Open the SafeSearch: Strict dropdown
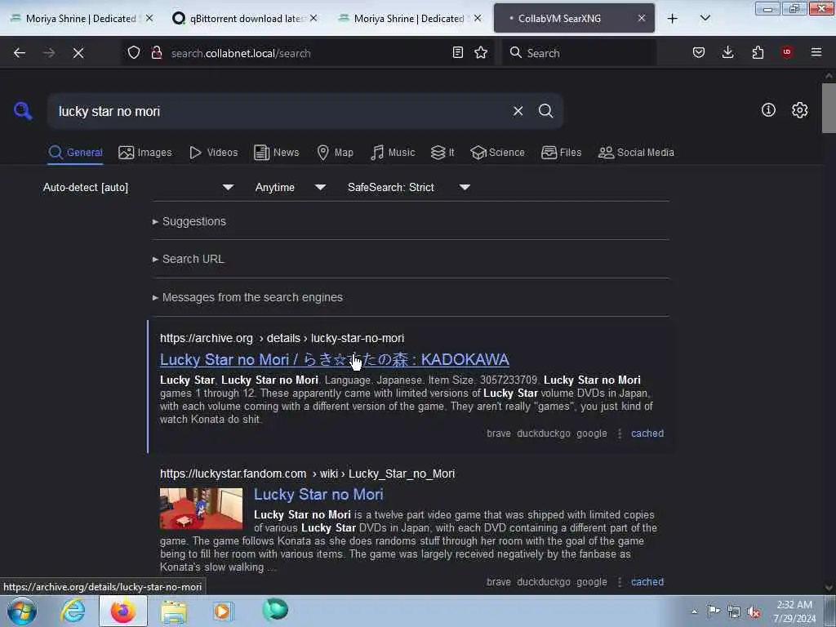The height and width of the screenshot is (627, 836). pos(408,187)
